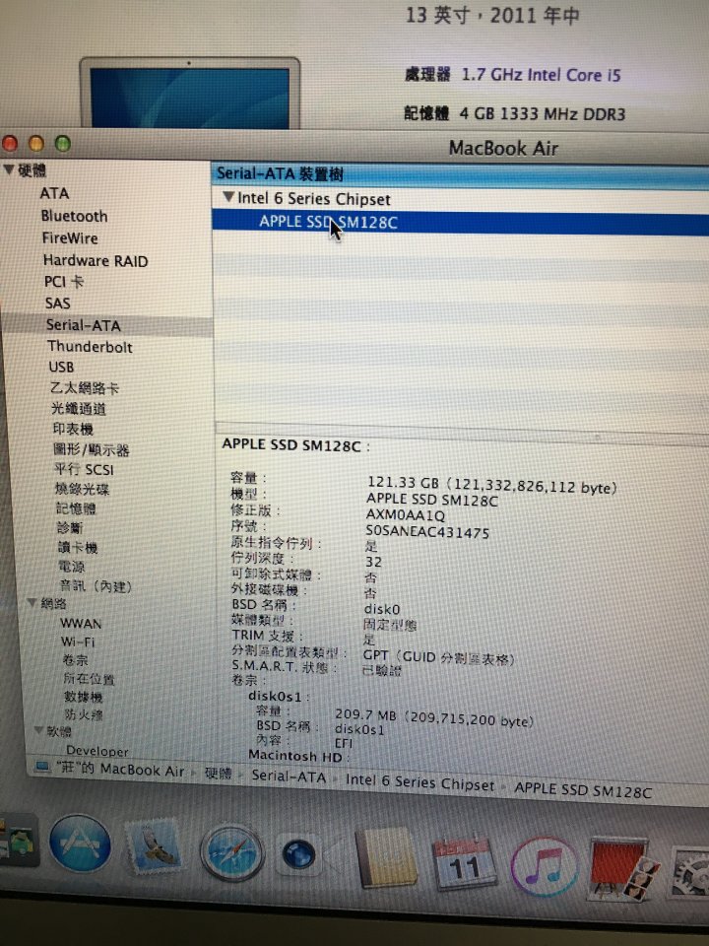The width and height of the screenshot is (709, 946).
Task: Click the 121.33 GB capacity value
Action: click(x=492, y=485)
